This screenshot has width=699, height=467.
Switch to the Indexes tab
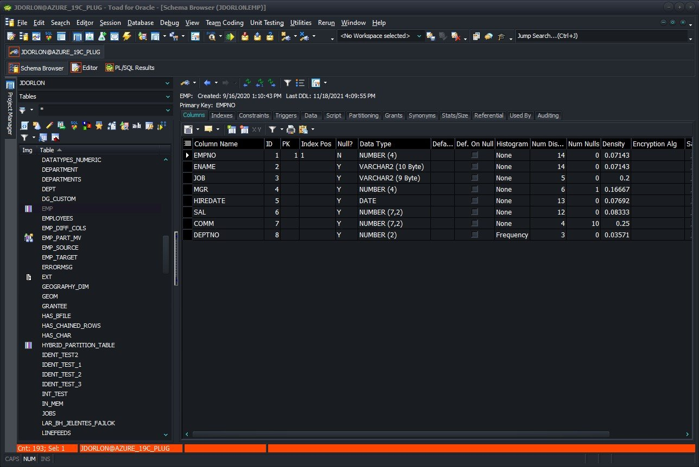pos(221,115)
